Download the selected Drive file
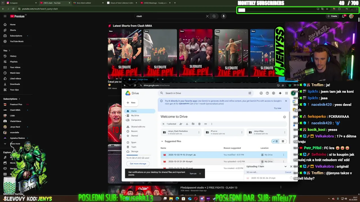The image size is (360, 202). point(187,124)
